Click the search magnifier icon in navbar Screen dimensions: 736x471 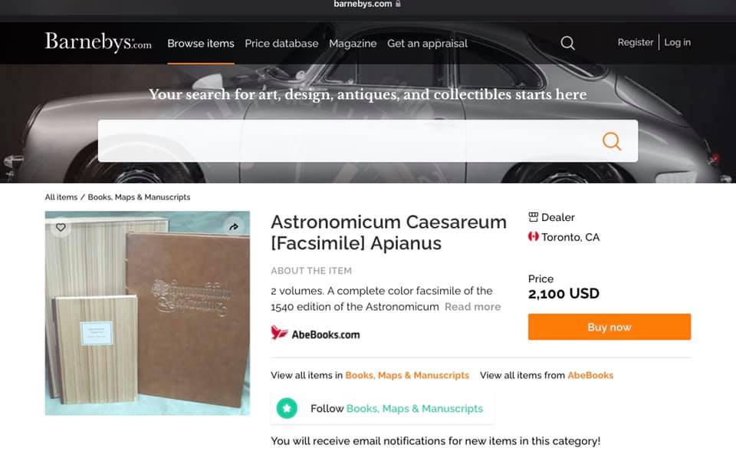click(567, 43)
